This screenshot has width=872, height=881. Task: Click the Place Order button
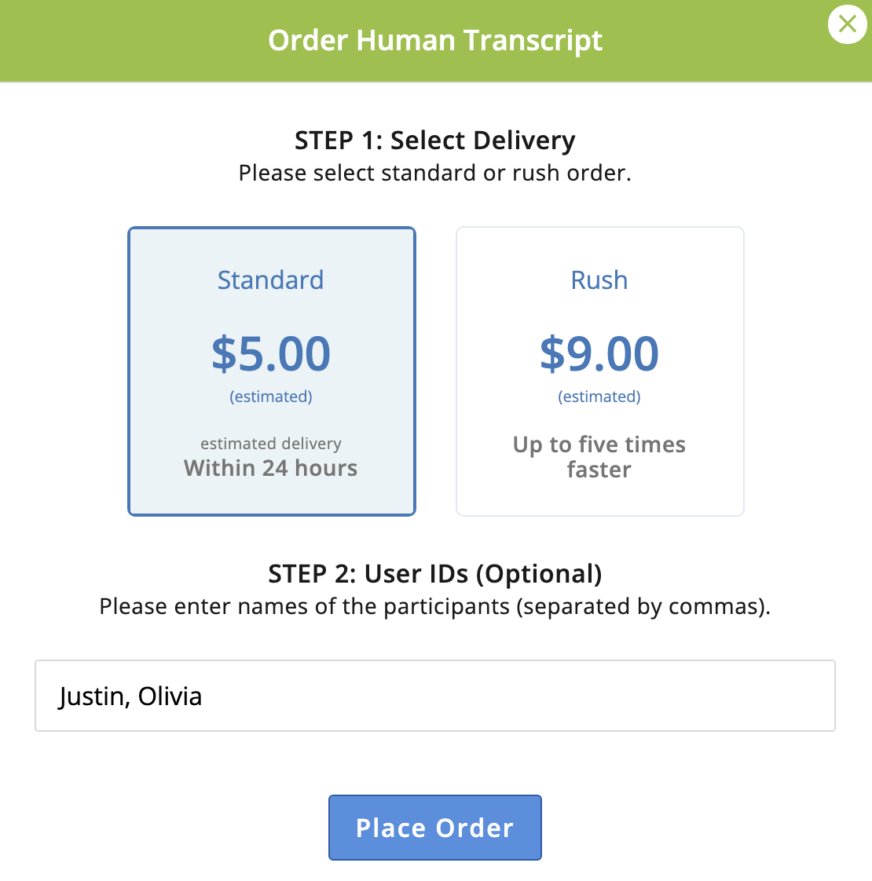434,828
